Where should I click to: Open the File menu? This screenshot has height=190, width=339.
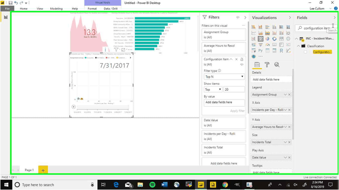click(x=7, y=9)
